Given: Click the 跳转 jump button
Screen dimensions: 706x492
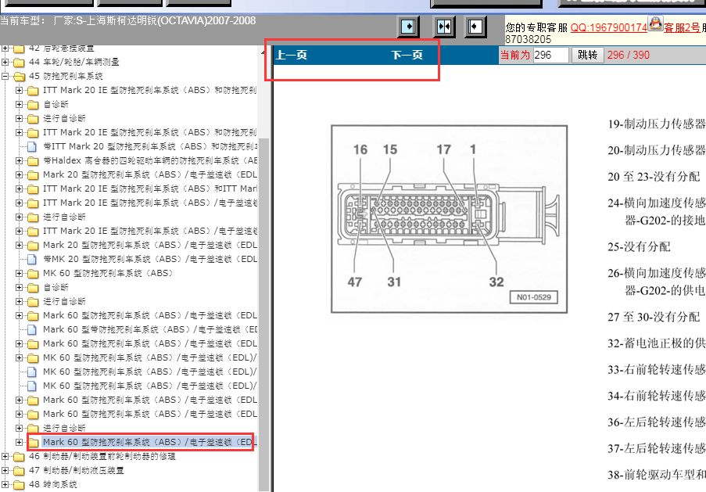Looking at the screenshot, I should pyautogui.click(x=588, y=55).
